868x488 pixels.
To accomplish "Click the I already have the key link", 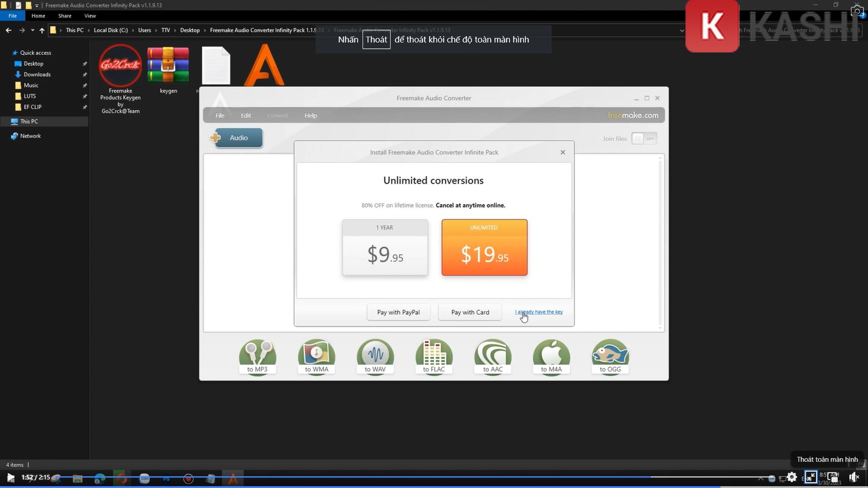I will (539, 312).
